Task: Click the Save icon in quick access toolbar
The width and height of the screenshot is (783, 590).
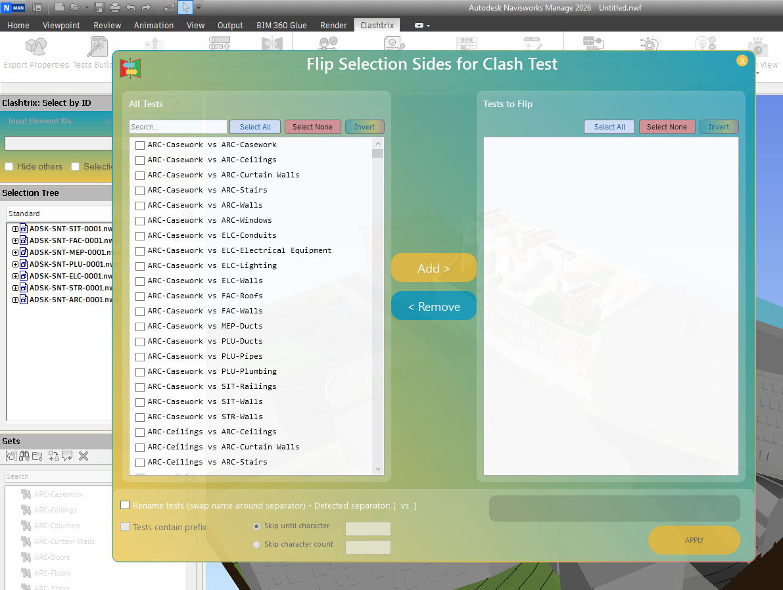Action: pyautogui.click(x=99, y=7)
